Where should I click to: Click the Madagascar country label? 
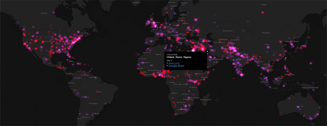(x=206, y=100)
